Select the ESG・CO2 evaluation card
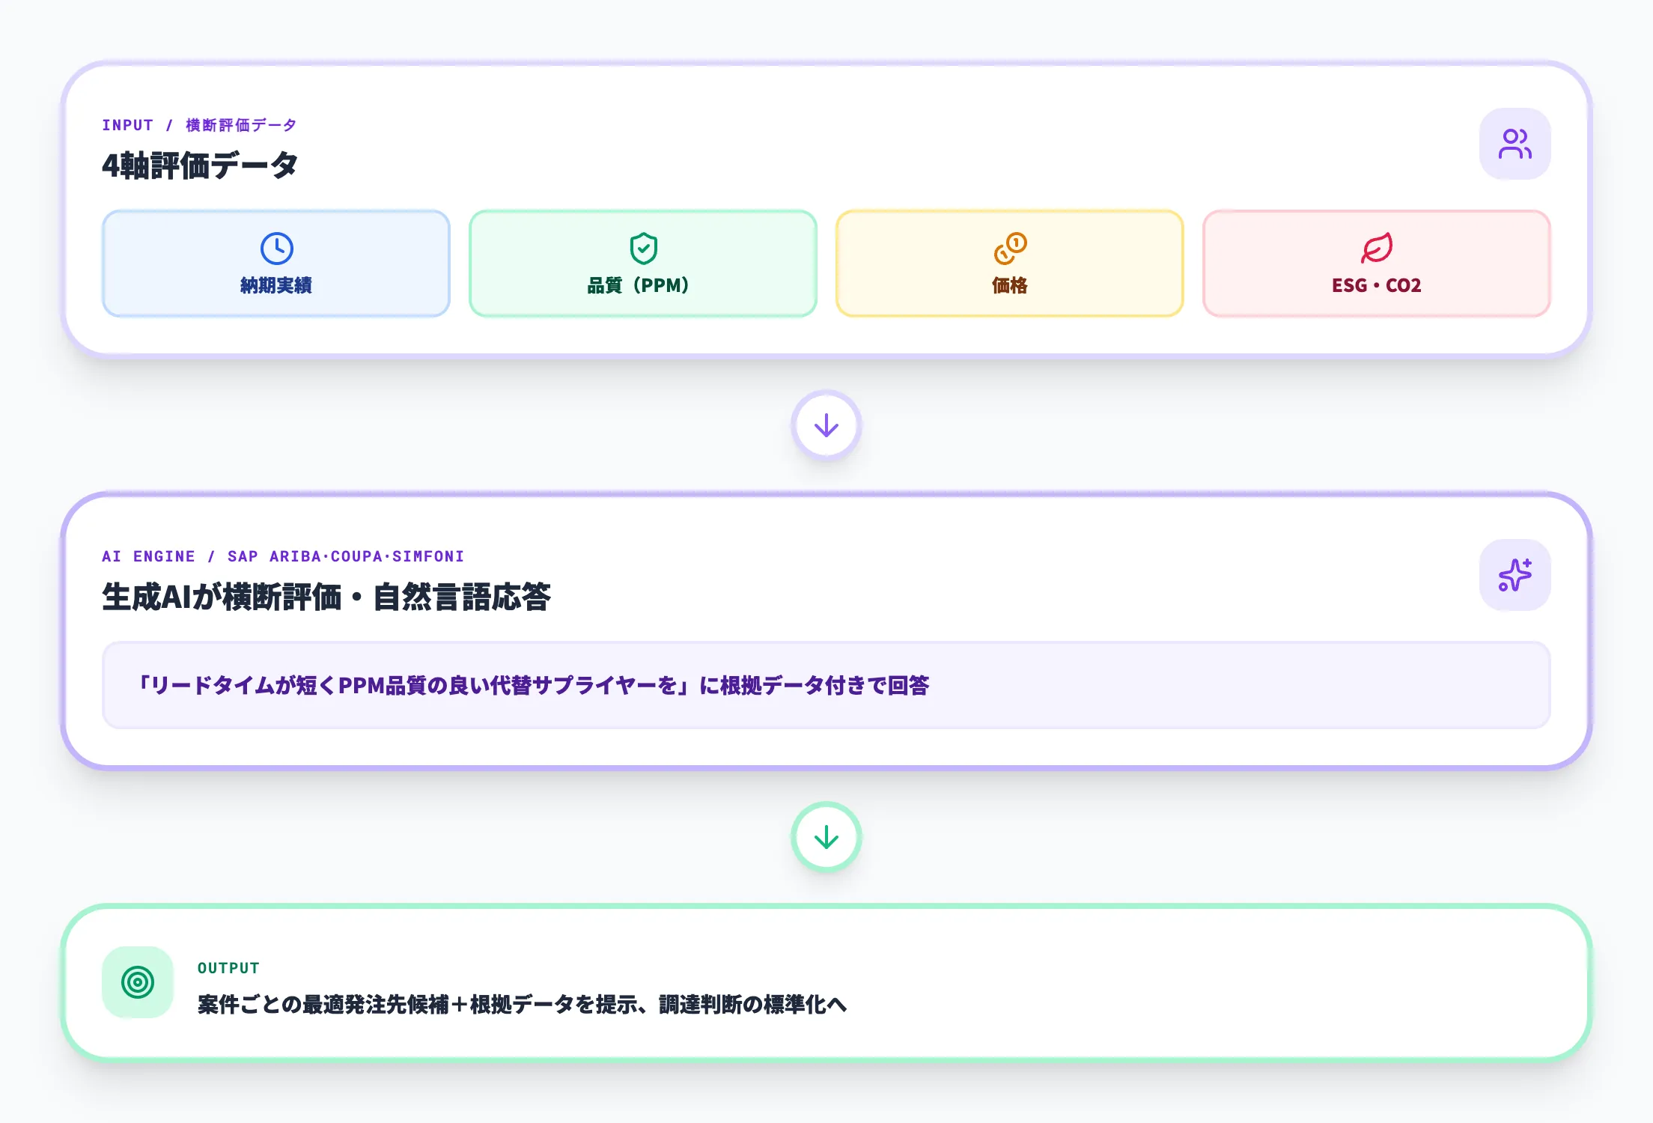This screenshot has height=1123, width=1653. tap(1377, 264)
